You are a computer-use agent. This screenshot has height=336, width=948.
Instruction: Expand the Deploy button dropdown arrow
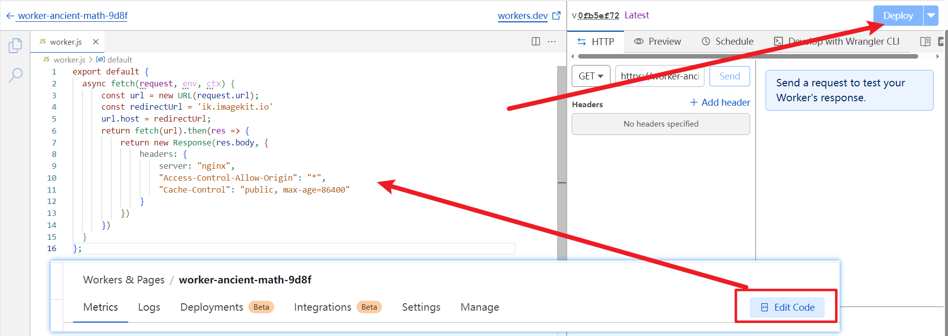tap(931, 16)
